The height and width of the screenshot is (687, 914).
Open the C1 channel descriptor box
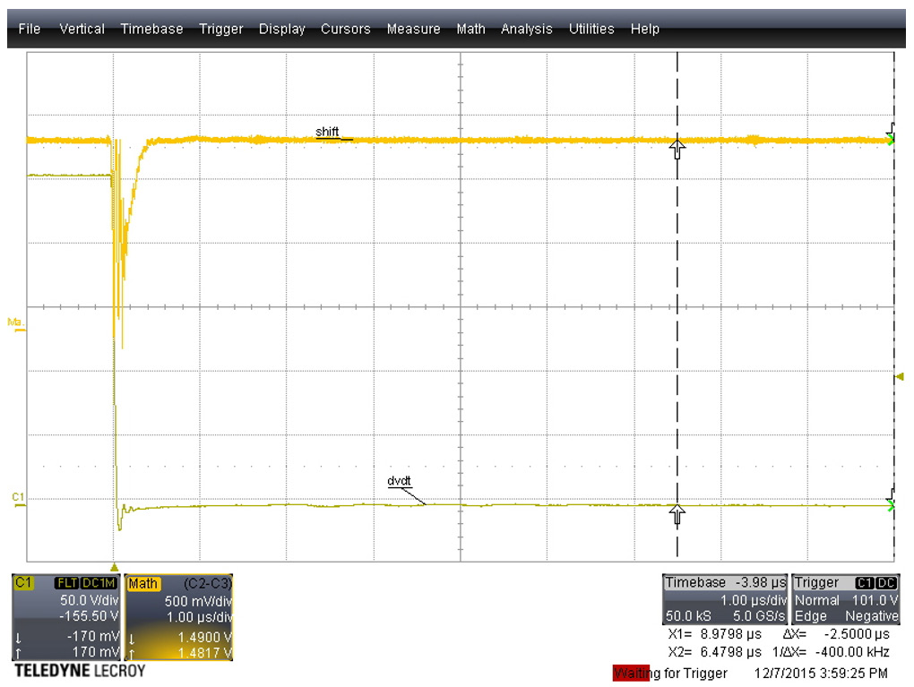(66, 617)
